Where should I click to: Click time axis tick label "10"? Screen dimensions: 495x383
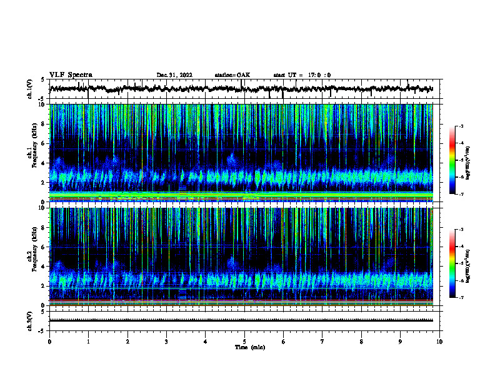pyautogui.click(x=439, y=342)
